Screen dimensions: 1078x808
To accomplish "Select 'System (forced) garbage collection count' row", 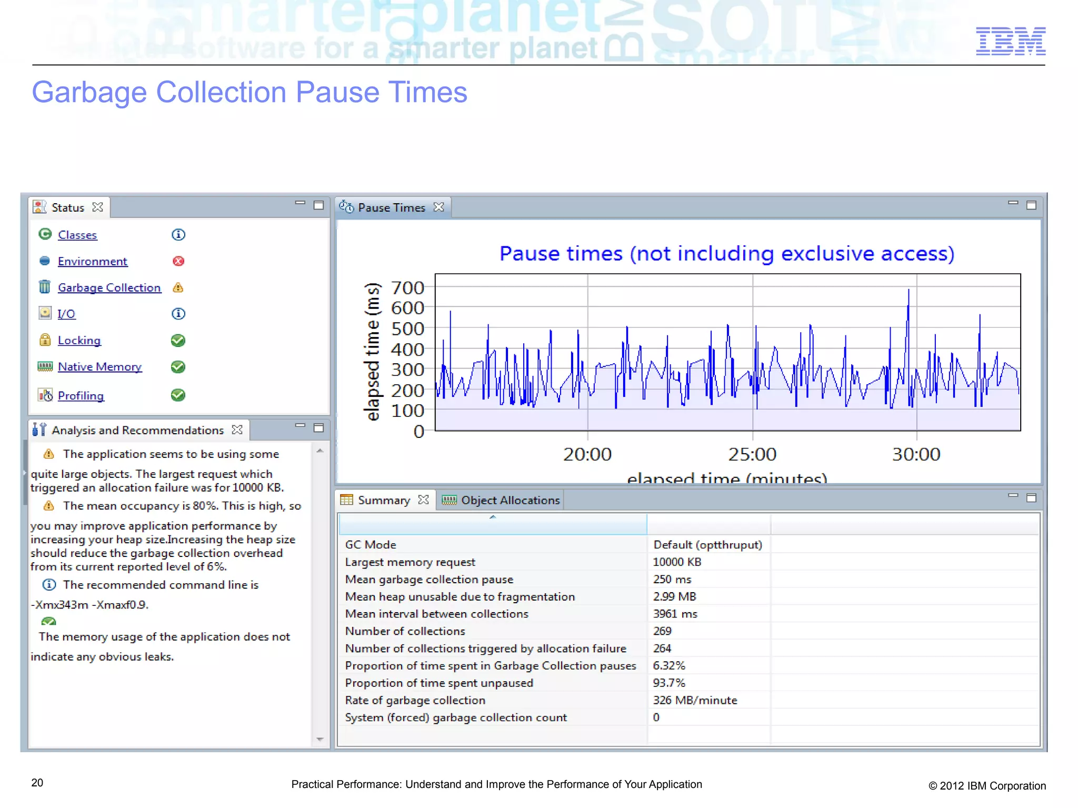I will click(x=688, y=717).
